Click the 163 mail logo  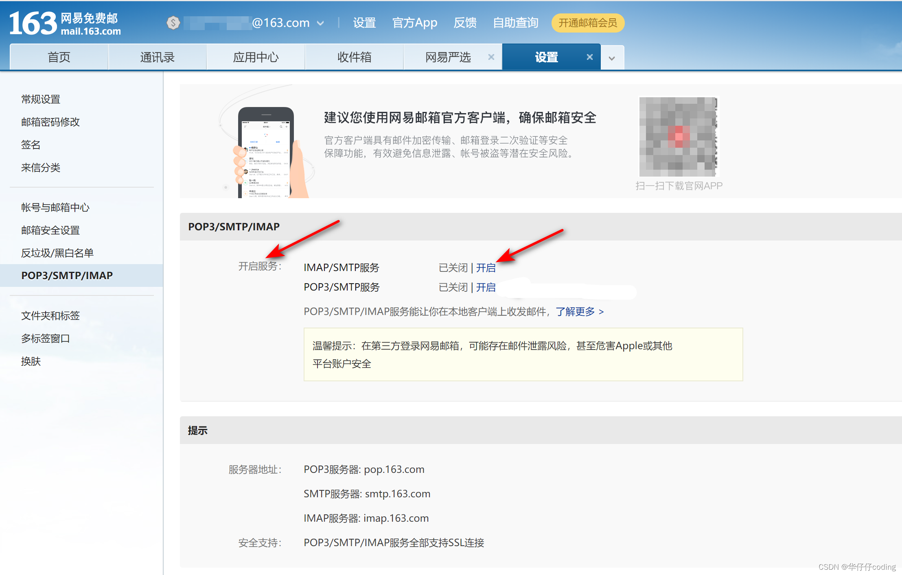[x=65, y=23]
